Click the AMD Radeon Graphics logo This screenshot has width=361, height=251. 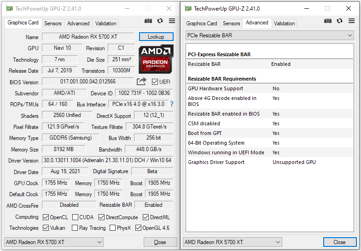[156, 59]
